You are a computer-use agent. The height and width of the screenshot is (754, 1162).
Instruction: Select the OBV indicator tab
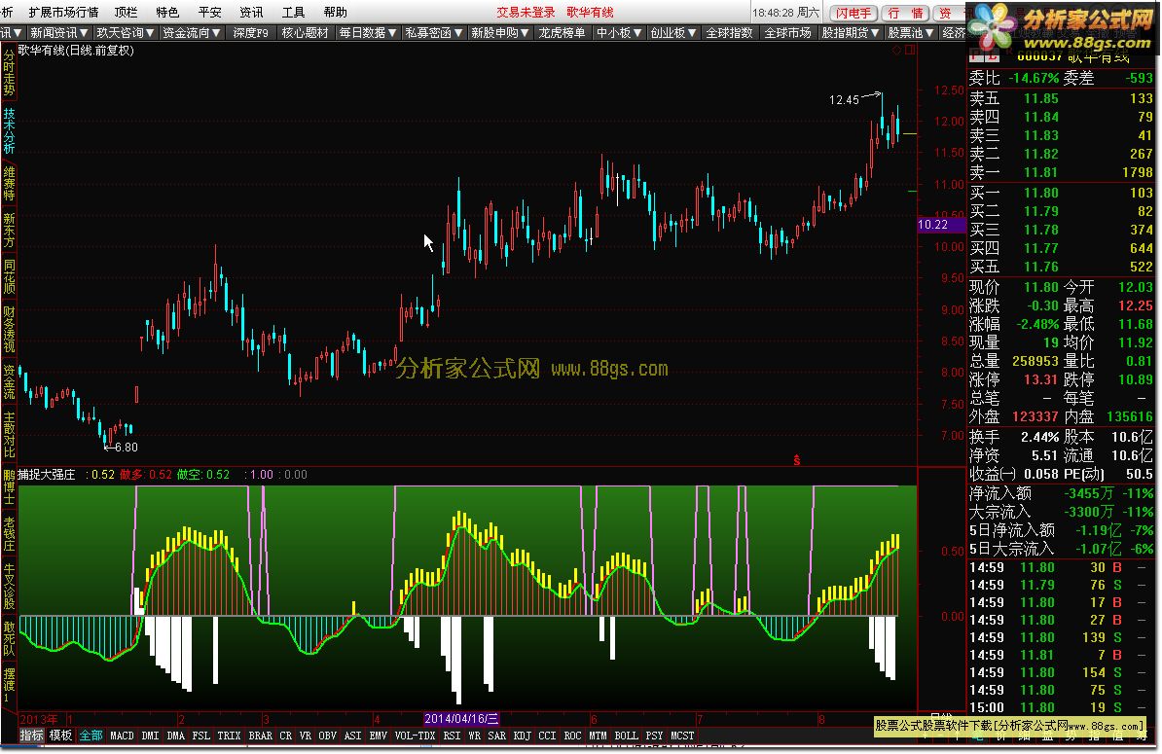tap(328, 736)
